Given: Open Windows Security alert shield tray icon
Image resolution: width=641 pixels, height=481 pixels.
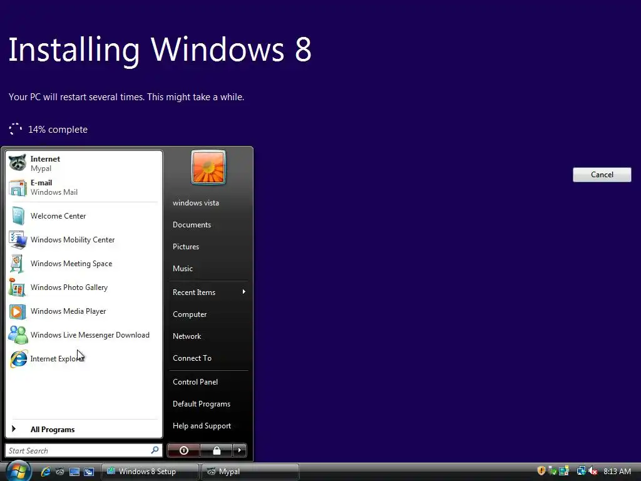Looking at the screenshot, I should tap(541, 471).
